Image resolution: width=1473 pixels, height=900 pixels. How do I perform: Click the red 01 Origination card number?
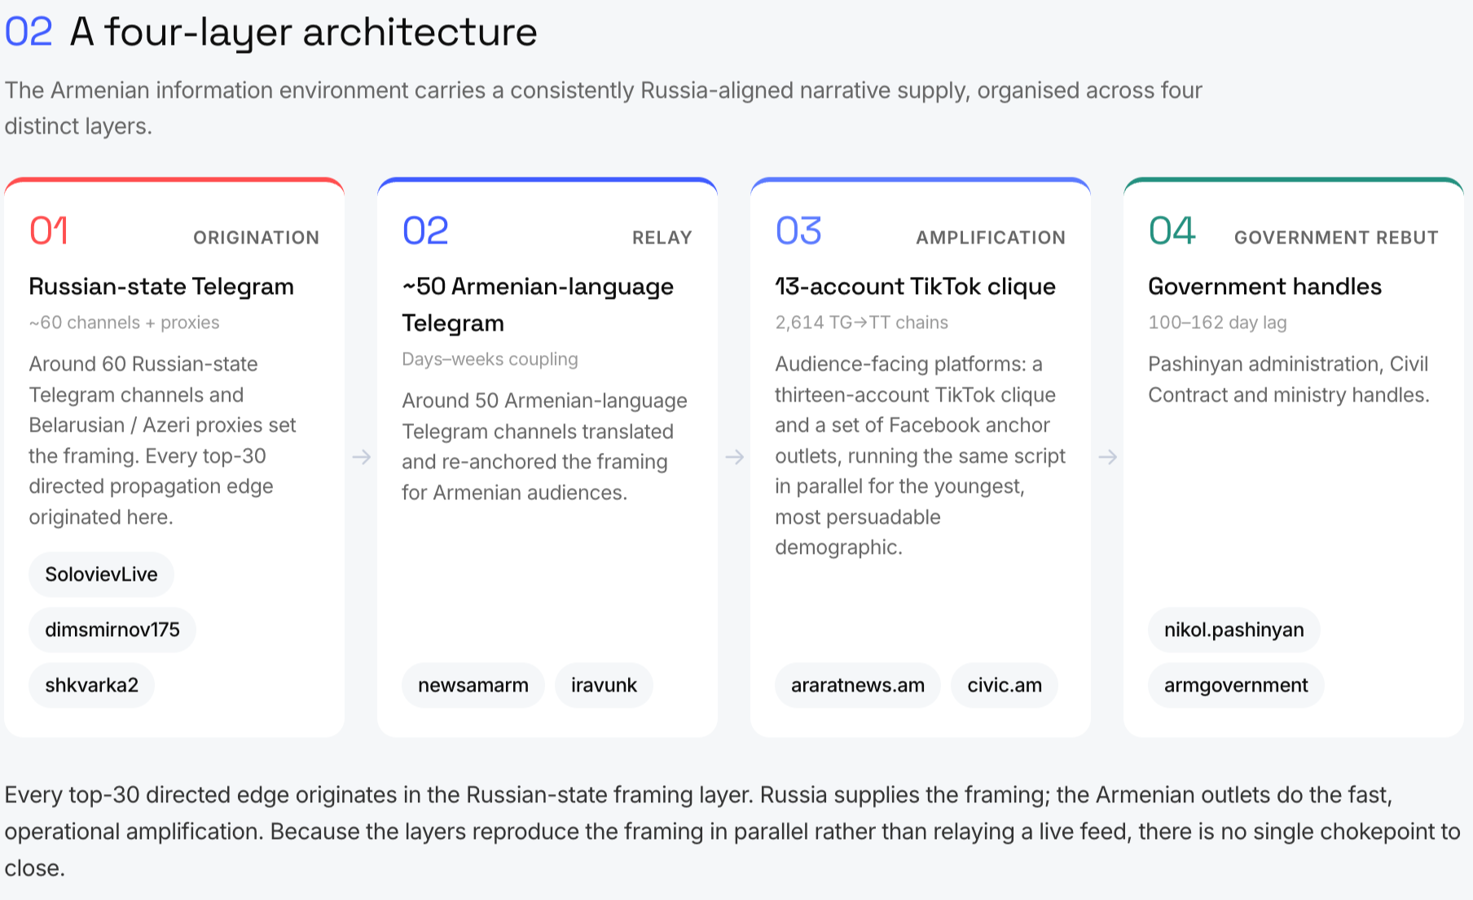click(49, 230)
